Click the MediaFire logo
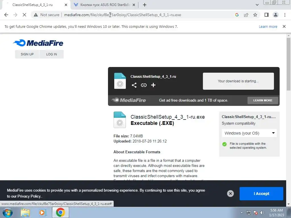Viewport: 291px width, 218px height. click(38, 43)
